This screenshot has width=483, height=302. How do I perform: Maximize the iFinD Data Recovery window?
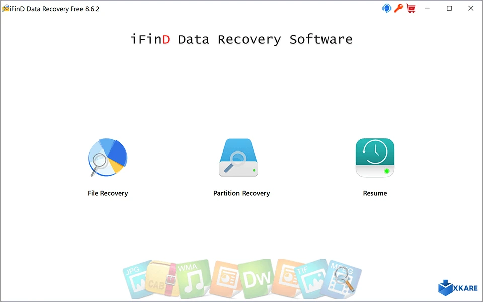pos(449,8)
